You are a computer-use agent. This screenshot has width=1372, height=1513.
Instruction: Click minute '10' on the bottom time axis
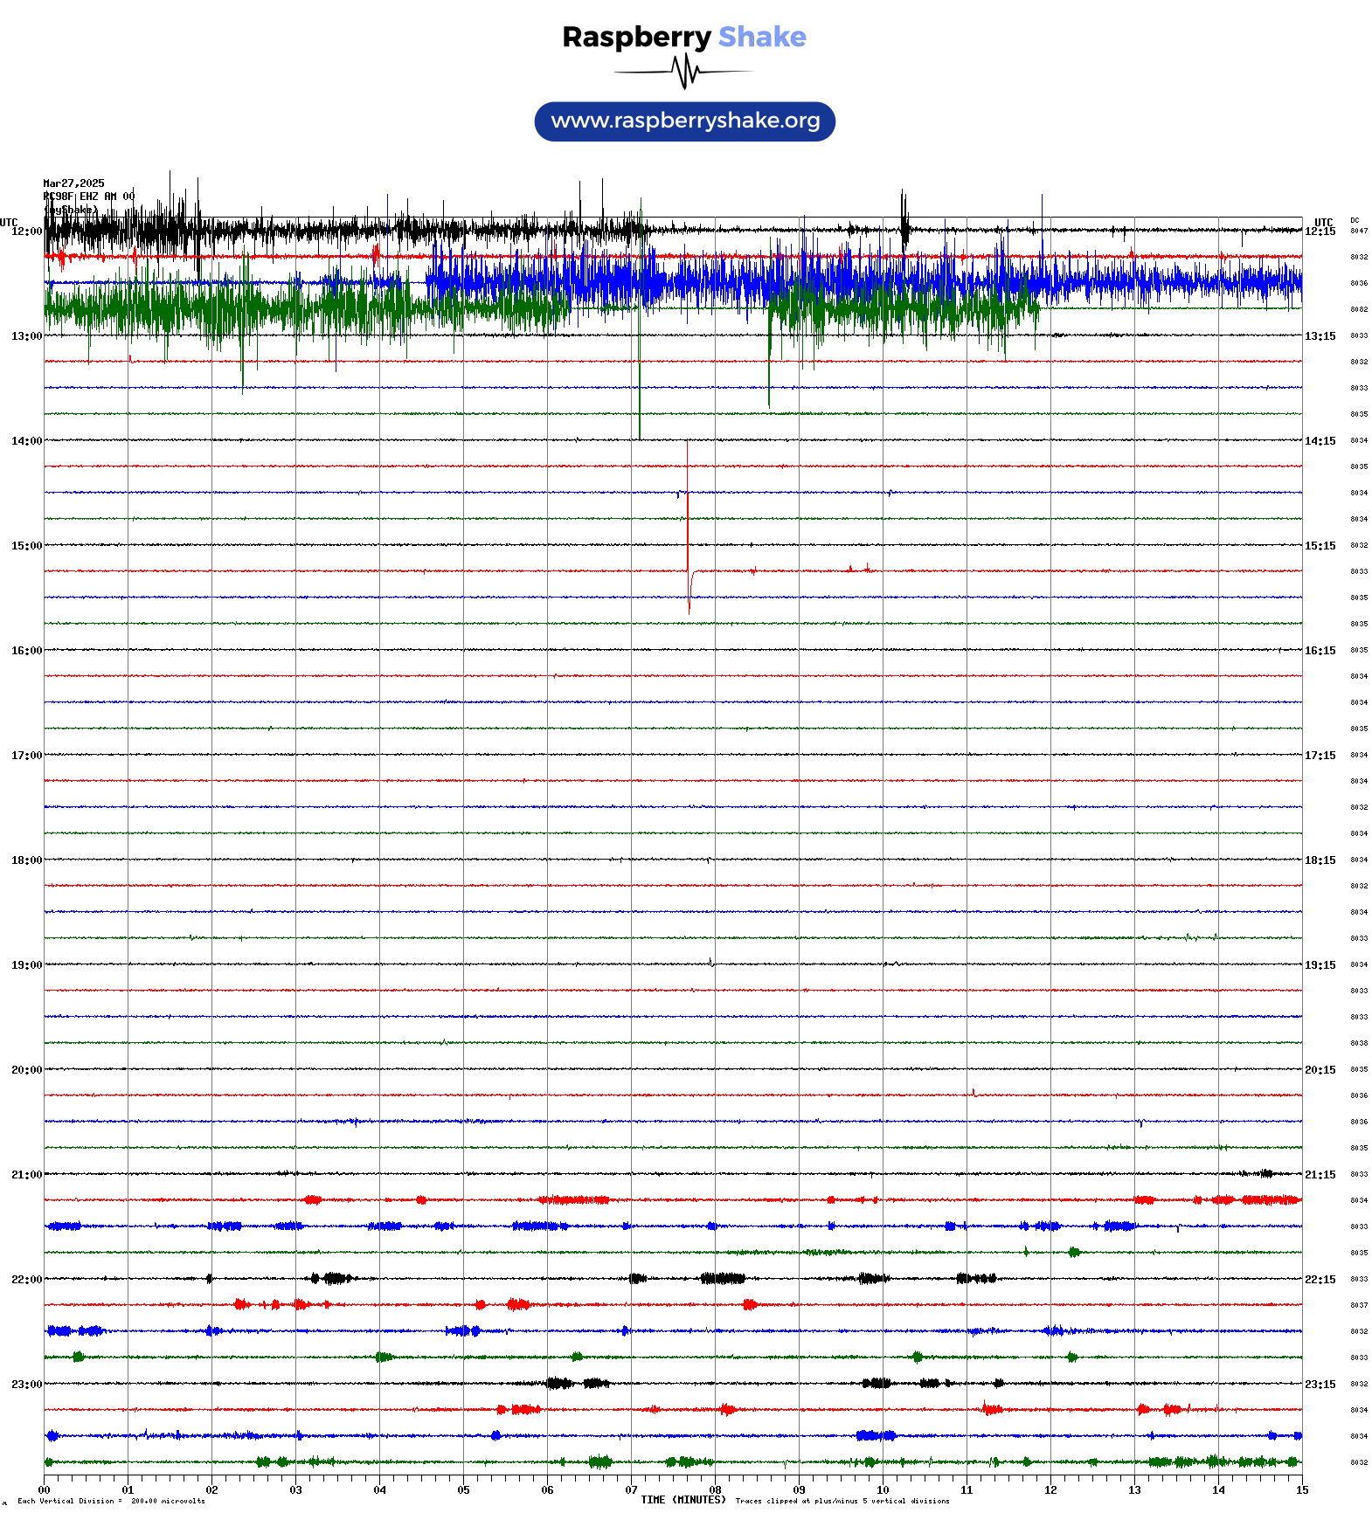point(883,1490)
